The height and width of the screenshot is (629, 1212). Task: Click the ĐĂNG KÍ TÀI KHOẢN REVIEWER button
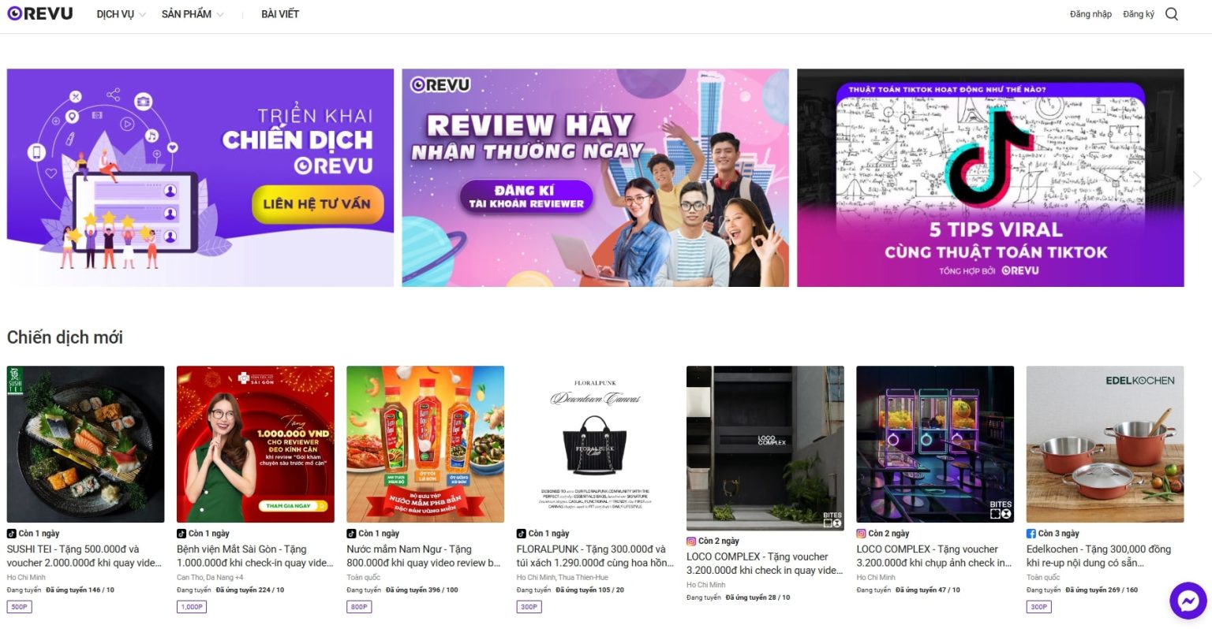point(526,197)
